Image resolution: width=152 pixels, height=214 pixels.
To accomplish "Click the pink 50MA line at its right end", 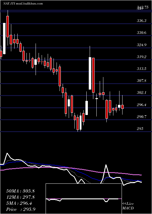I will point(141,175).
